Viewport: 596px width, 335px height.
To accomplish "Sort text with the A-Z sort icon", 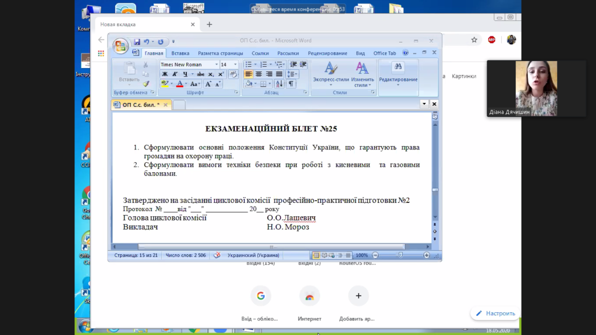I will click(279, 84).
